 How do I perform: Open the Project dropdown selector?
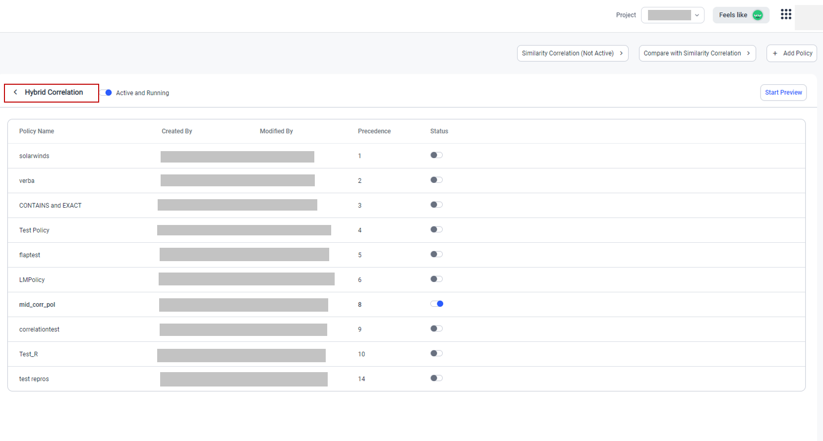(673, 15)
